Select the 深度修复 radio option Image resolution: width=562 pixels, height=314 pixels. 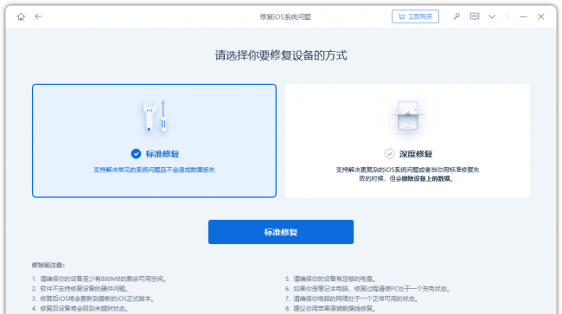[389, 154]
